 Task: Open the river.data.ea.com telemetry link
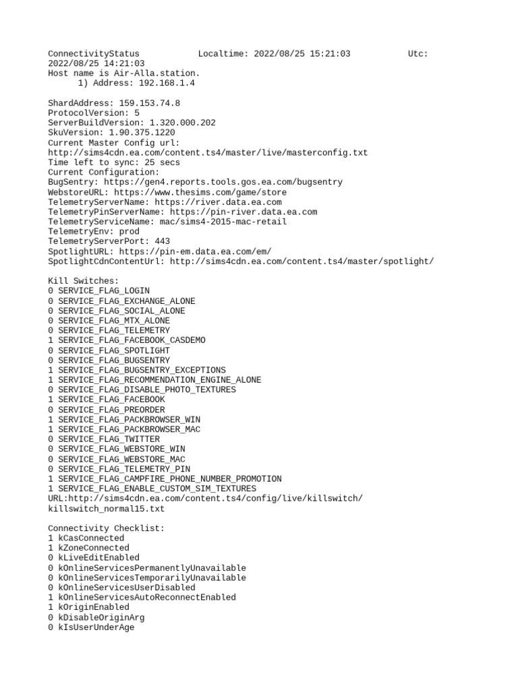218,202
